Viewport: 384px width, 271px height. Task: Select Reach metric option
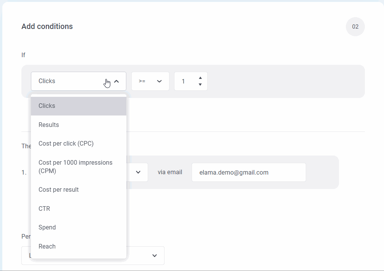79,246
